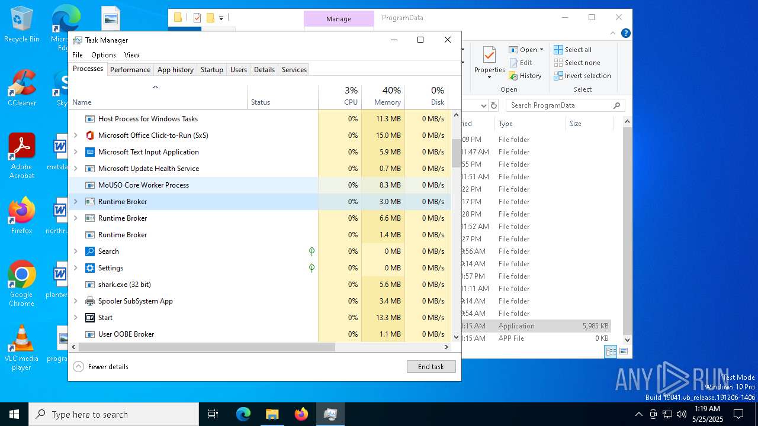The height and width of the screenshot is (426, 758).
Task: Select the shark.exe (32 bit) process
Action: coord(259,285)
